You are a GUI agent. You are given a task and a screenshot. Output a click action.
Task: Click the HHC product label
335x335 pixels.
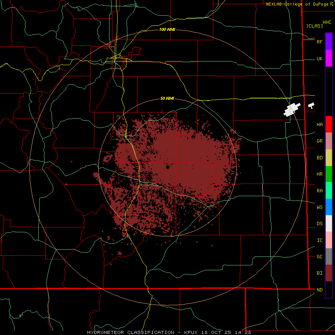click(x=327, y=22)
